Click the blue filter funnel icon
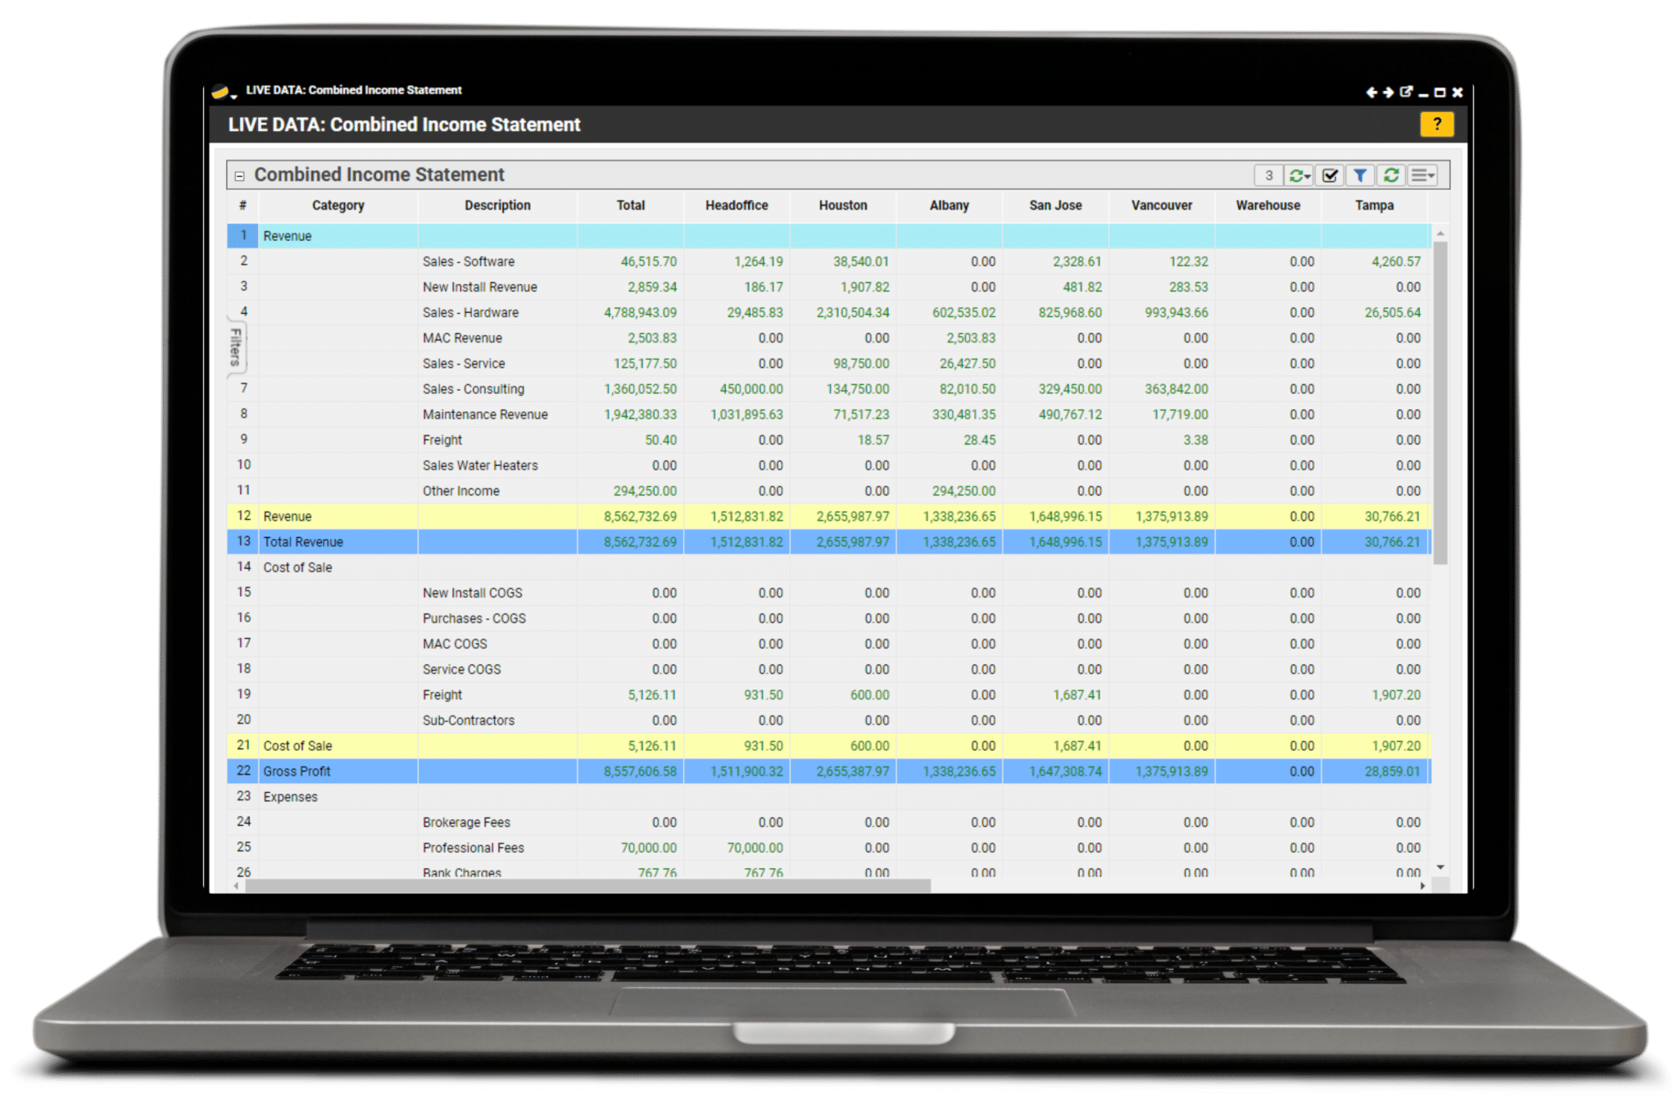This screenshot has width=1678, height=1118. pyautogui.click(x=1360, y=175)
